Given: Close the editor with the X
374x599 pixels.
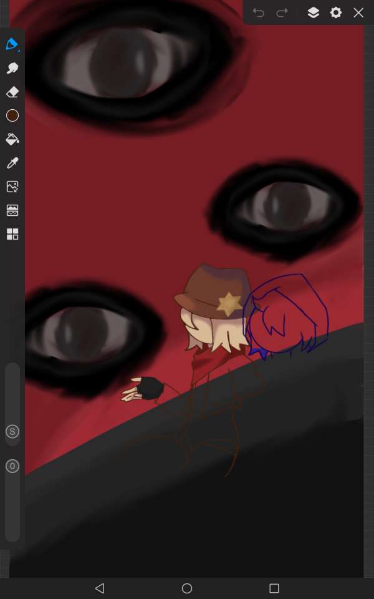Looking at the screenshot, I should click(x=358, y=12).
